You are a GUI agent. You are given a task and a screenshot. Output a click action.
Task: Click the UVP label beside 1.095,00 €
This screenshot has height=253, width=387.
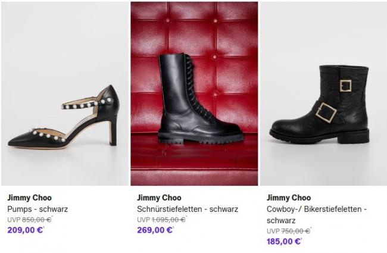click(143, 220)
